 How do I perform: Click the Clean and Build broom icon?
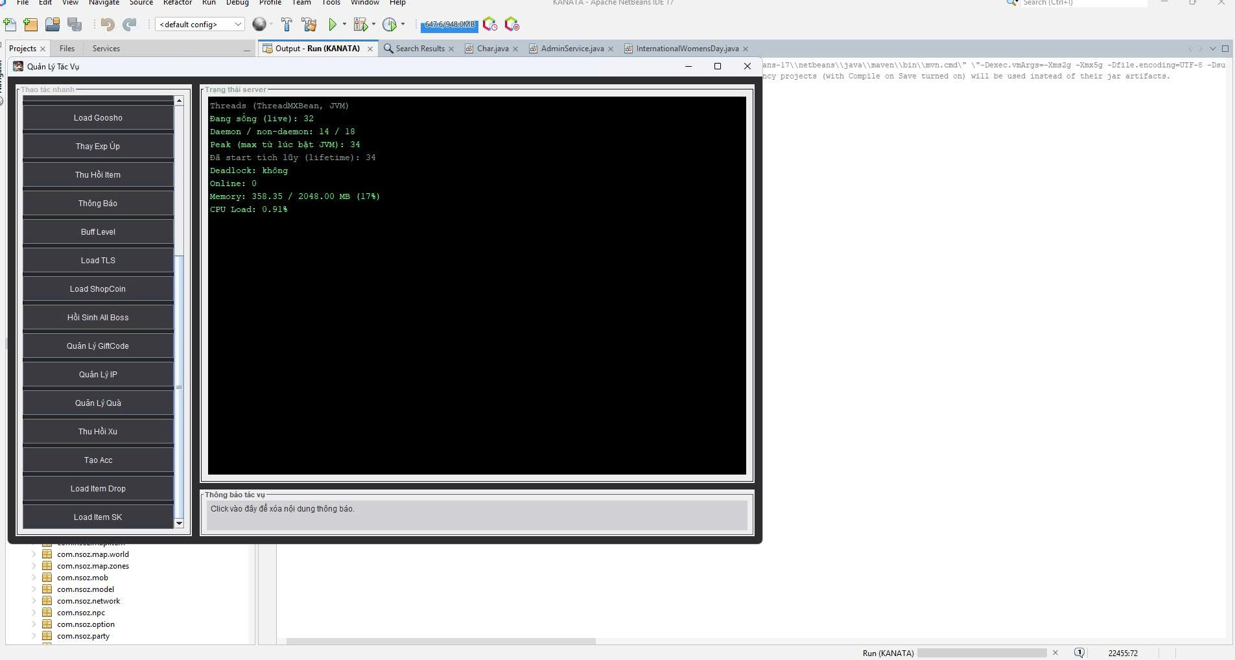click(x=309, y=25)
